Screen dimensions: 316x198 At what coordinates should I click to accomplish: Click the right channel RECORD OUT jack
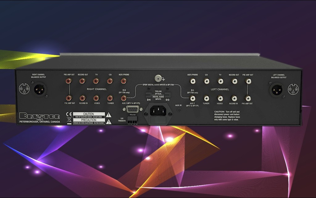point(82,80)
